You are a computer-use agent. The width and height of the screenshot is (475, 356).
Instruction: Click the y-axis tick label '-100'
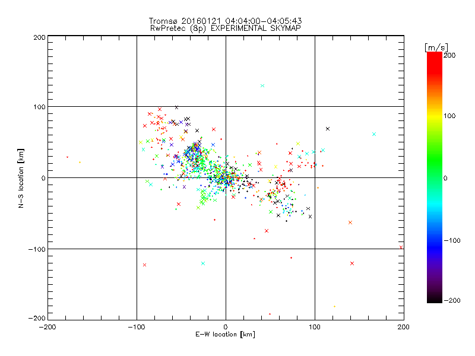(x=37, y=249)
